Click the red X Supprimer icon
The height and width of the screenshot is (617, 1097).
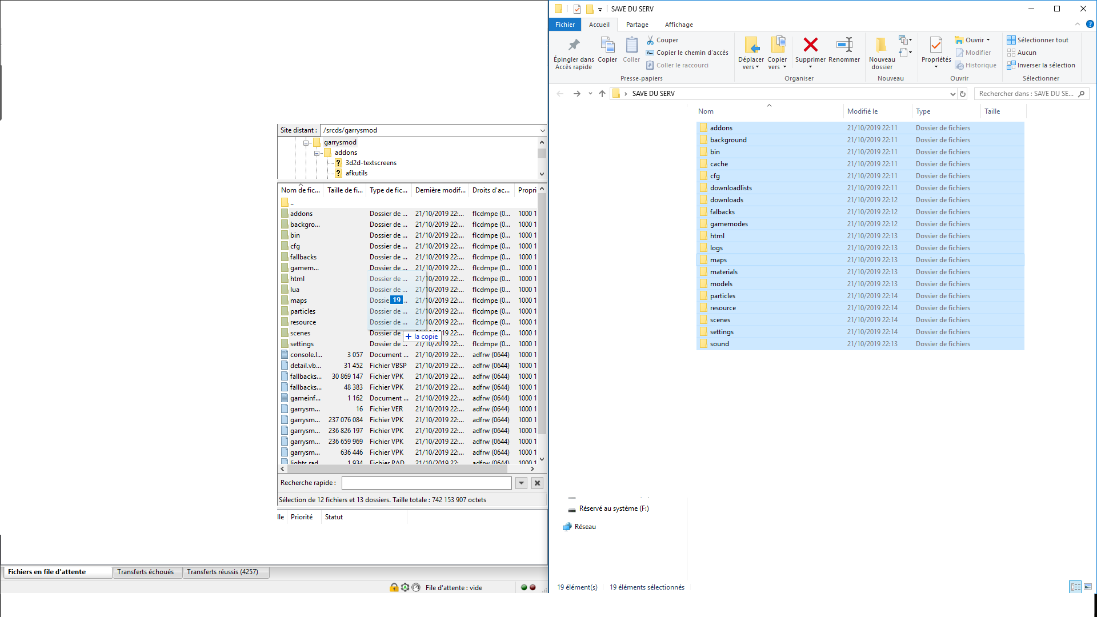(810, 45)
